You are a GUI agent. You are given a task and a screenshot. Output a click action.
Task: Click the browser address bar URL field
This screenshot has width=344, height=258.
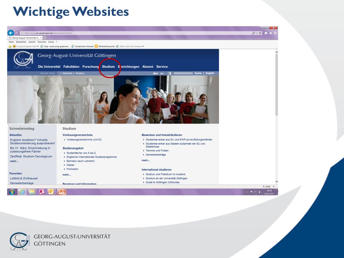point(135,33)
